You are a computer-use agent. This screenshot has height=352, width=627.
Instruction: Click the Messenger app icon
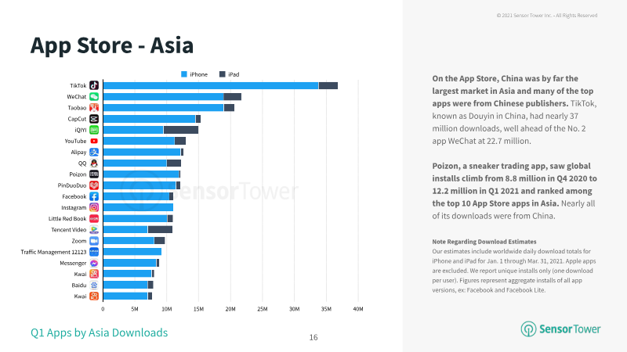coord(94,263)
